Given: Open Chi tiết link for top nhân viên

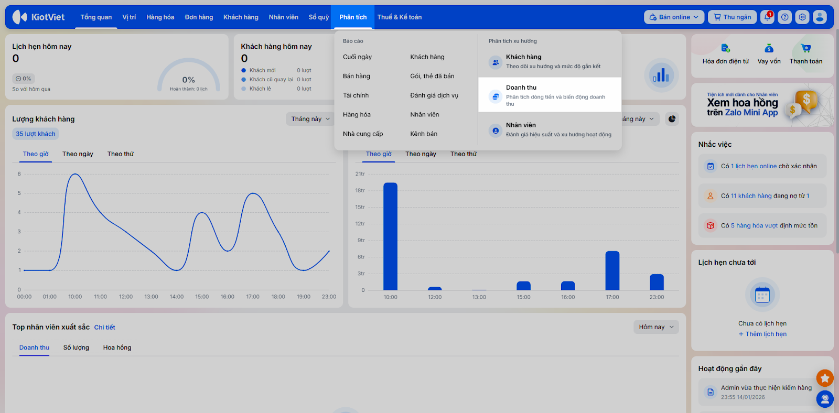Looking at the screenshot, I should (104, 328).
